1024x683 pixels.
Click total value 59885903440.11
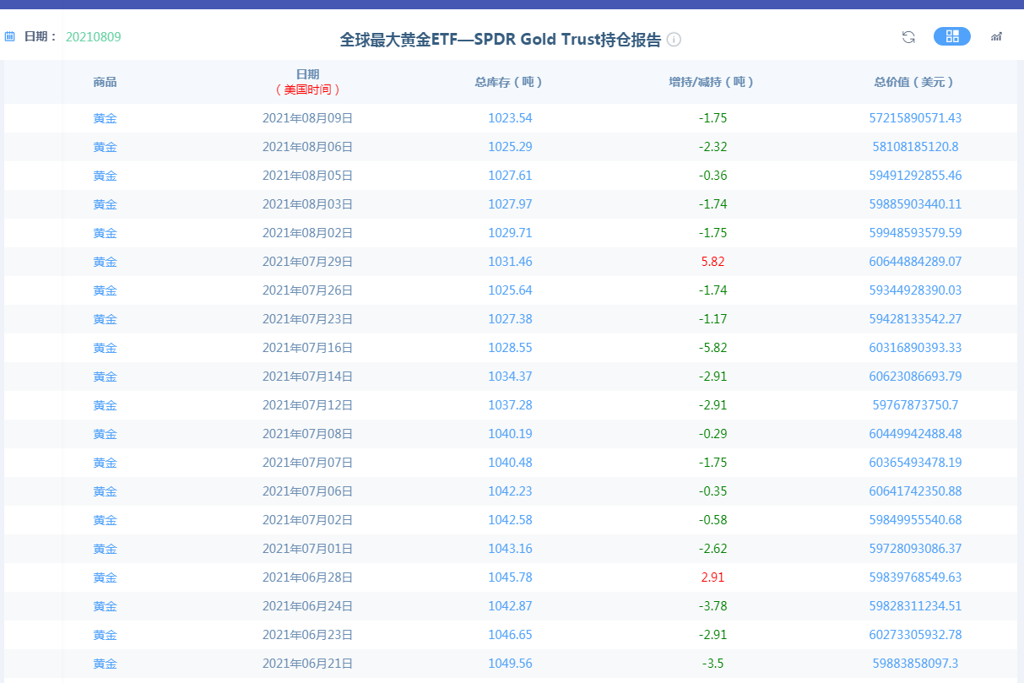coord(916,204)
